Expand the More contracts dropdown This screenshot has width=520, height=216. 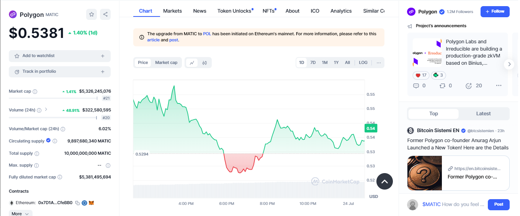(x=20, y=214)
